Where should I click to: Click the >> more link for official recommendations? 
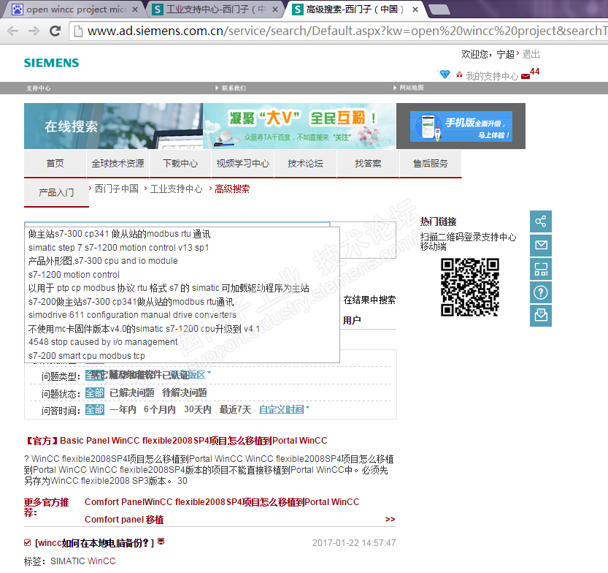point(390,519)
